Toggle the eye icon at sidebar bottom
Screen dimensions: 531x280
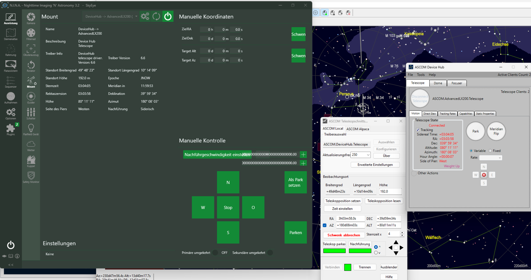pos(4,256)
